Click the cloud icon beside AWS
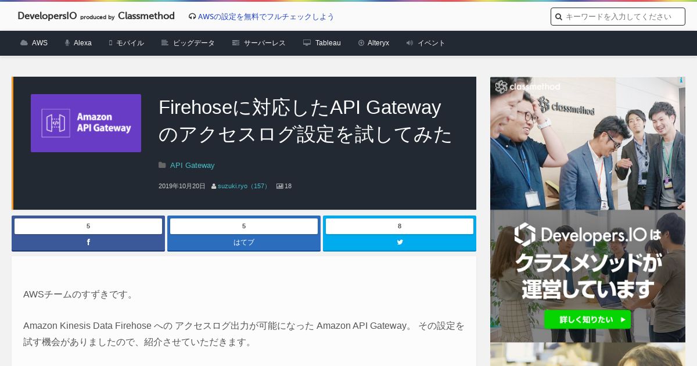The height and width of the screenshot is (366, 697). pos(24,43)
